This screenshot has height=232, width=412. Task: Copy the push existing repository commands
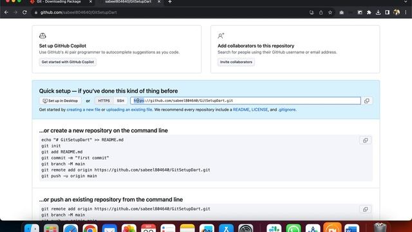click(x=365, y=209)
